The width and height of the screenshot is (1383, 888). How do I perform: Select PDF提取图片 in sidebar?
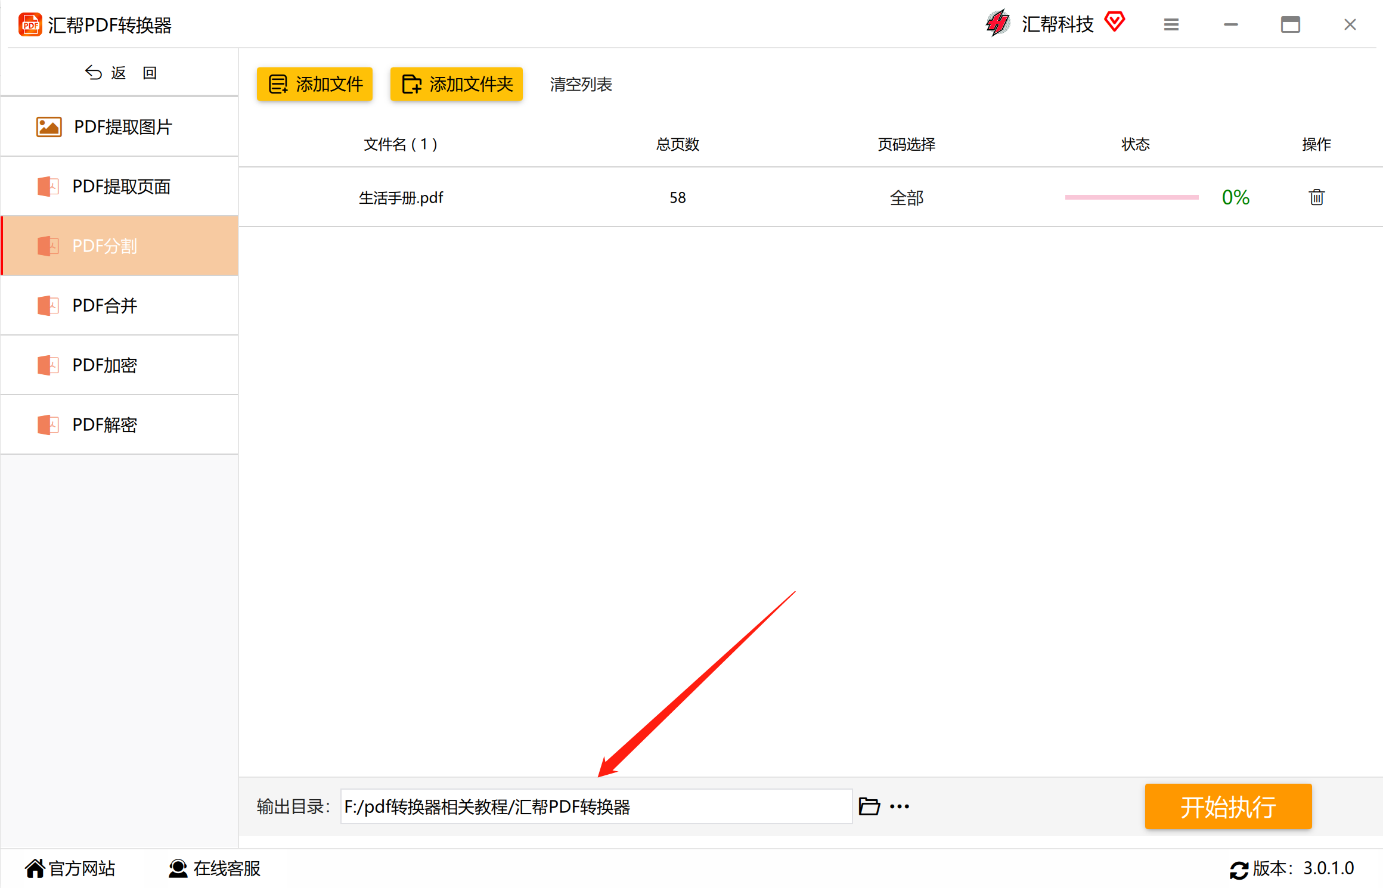(x=120, y=127)
